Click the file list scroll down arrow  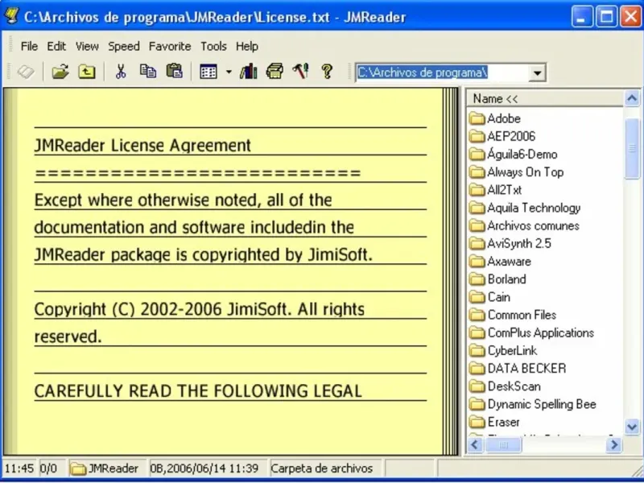632,427
